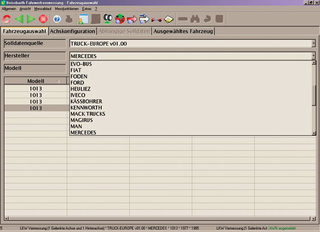Image resolution: width=320 pixels, height=232 pixels.
Task: Switch to the Achskonfiguration tab
Action: tap(73, 31)
